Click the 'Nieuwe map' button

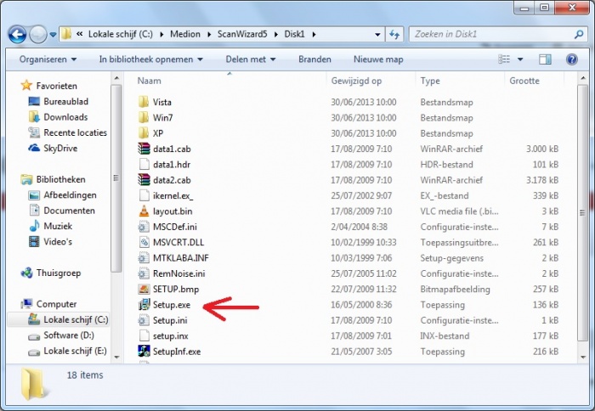click(378, 59)
